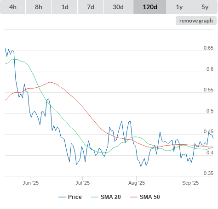Viewport: 218px width, 209px height.
Task: Click the Jul '25 axis label
Action: tap(82, 183)
